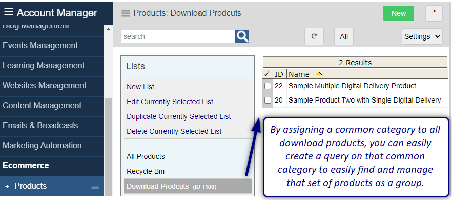The height and width of the screenshot is (200, 452).
Task: Open the Recycle Bin list
Action: click(146, 171)
